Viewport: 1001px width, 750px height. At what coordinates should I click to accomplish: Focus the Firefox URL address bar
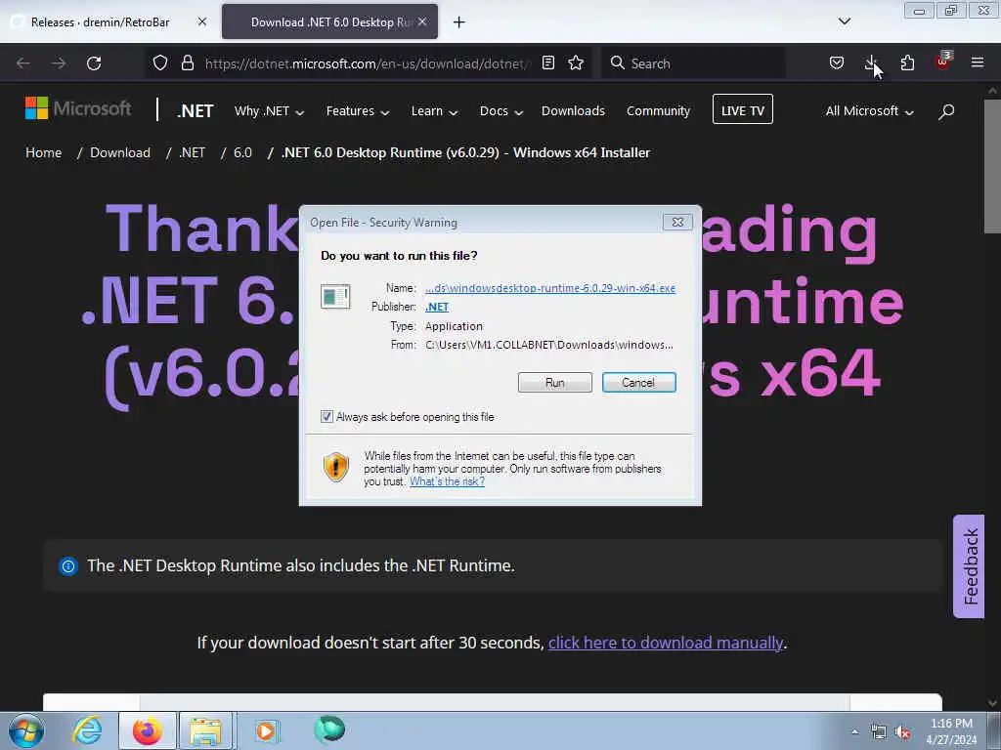368,63
